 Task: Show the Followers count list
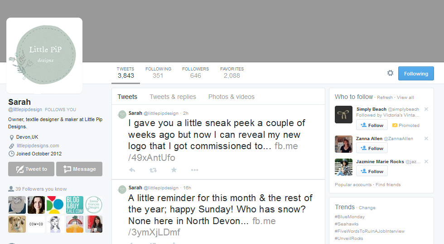click(195, 73)
